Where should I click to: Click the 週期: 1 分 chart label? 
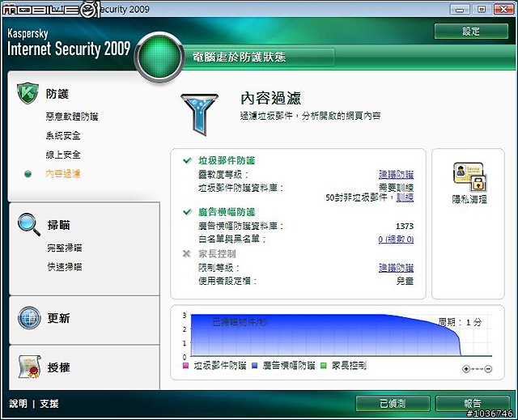point(460,322)
